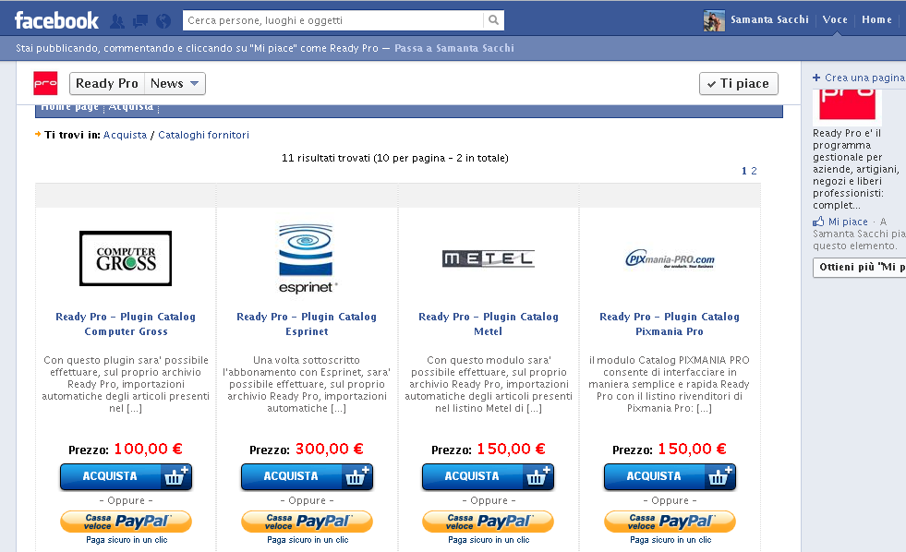Click ACQUISTA for Computer Gross plugin
This screenshot has width=906, height=552.
(126, 477)
